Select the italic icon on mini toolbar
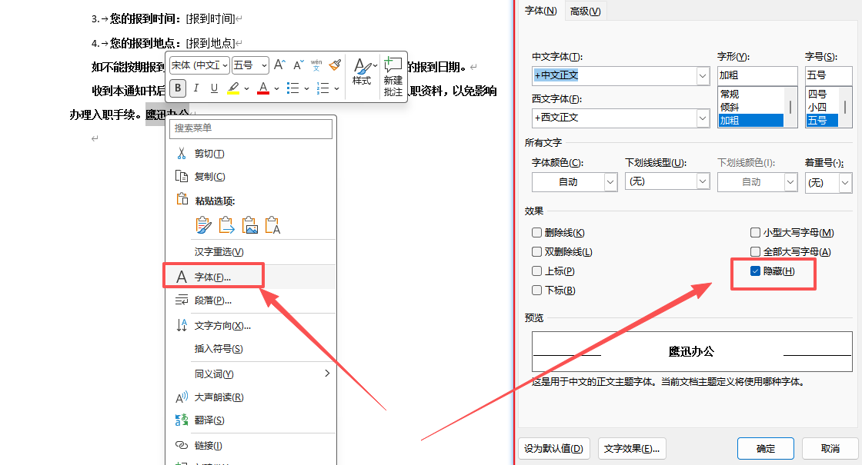The width and height of the screenshot is (862, 465). 196,88
